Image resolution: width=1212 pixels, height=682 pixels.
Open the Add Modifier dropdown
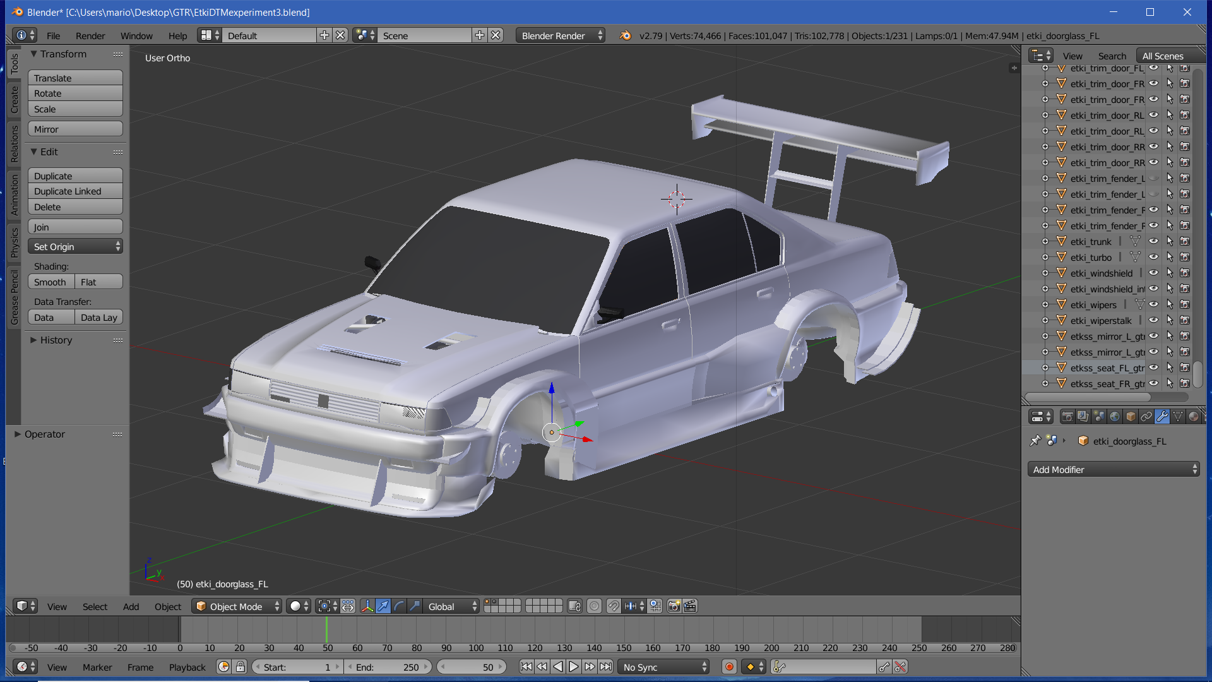1114,469
